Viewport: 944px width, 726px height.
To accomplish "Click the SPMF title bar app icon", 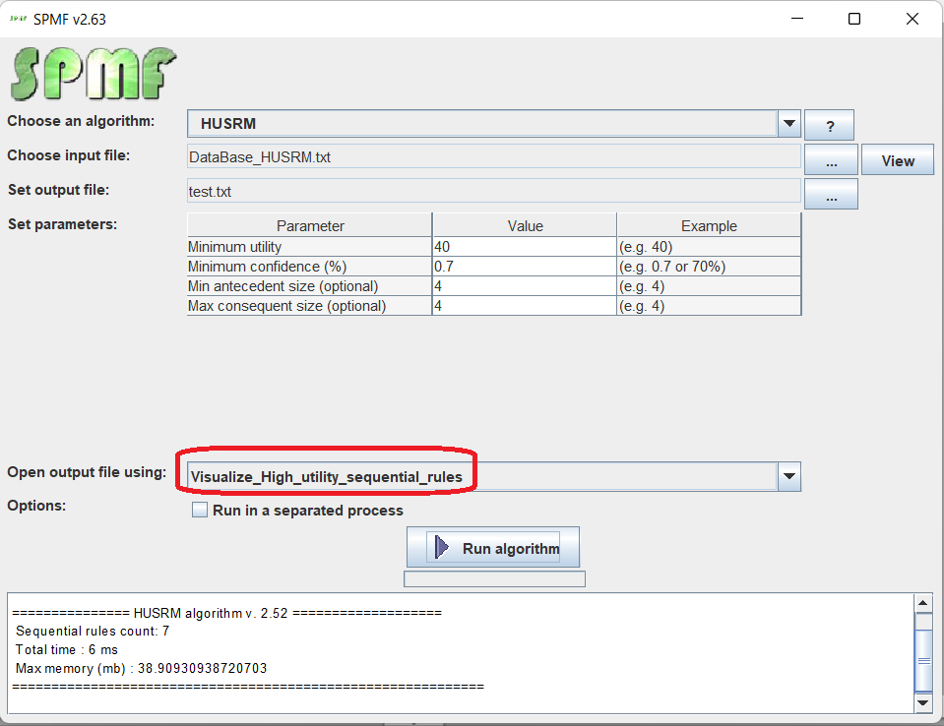I will (18, 19).
